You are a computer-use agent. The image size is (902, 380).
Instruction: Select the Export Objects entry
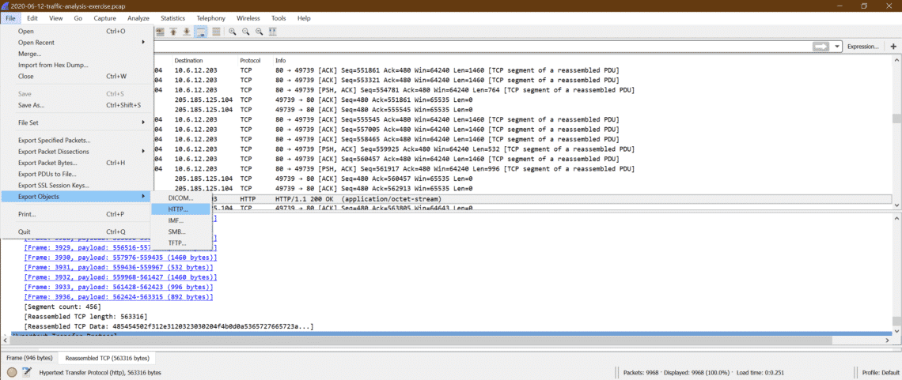point(77,197)
